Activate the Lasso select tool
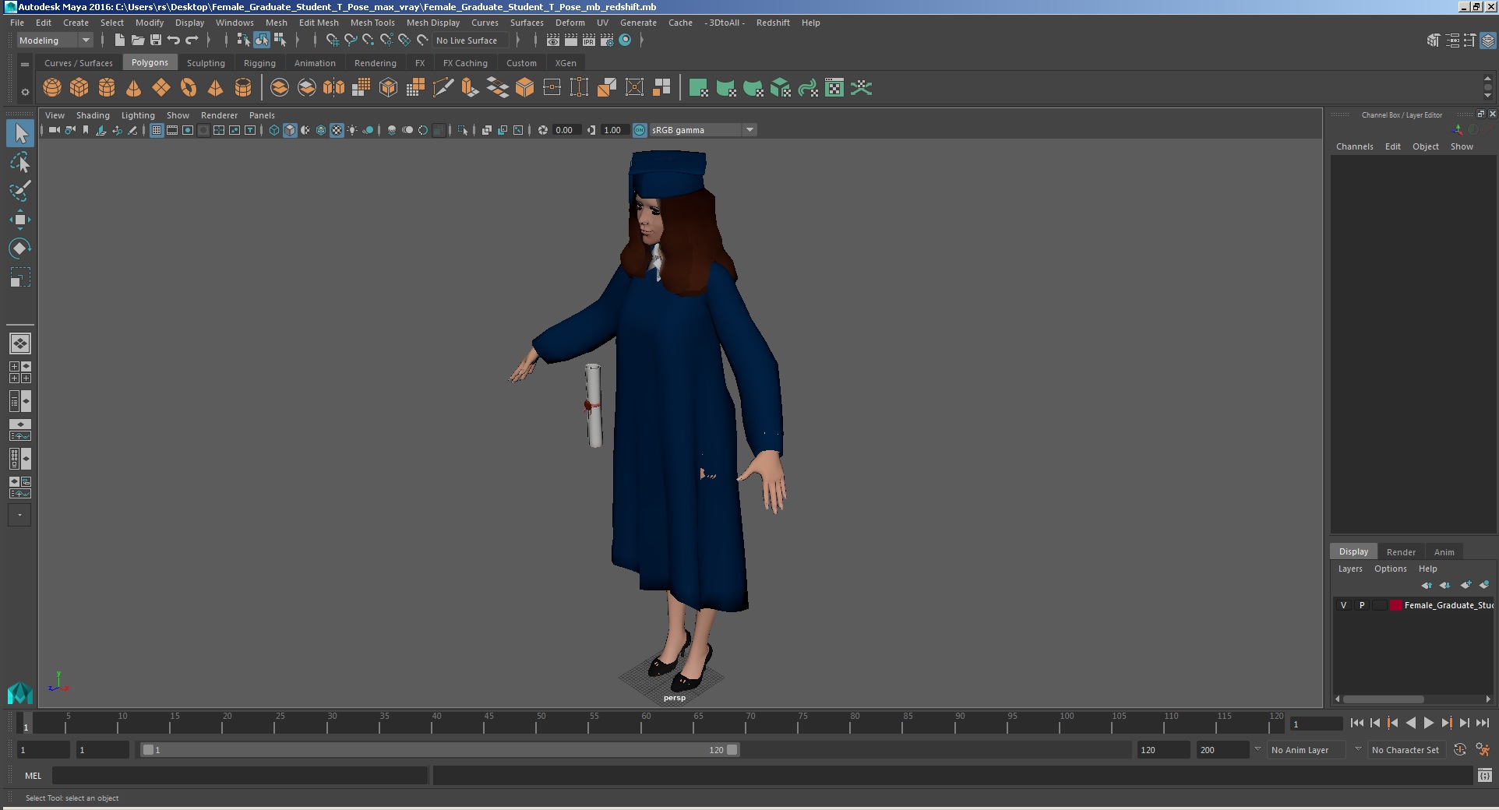Image resolution: width=1499 pixels, height=810 pixels. (20, 163)
